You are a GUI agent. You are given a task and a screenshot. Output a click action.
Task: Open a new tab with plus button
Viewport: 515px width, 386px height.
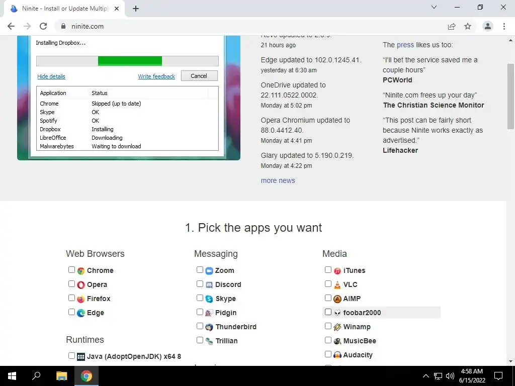[x=136, y=9]
